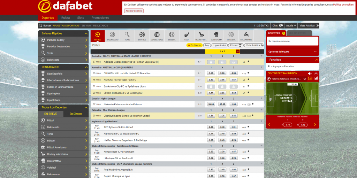This screenshot has height=178, width=357.
Task: Collapse the DESTACADOS panel
Action: [x=86, y=67]
